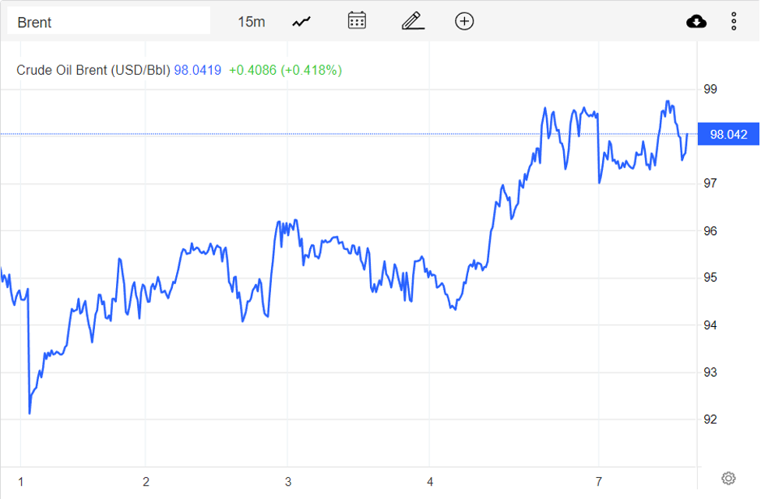Click the Crude Oil Brent (USD/Bbl) title
Screen dimensions: 761x499
click(x=93, y=70)
